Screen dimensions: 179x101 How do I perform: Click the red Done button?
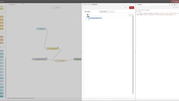pos(131,8)
